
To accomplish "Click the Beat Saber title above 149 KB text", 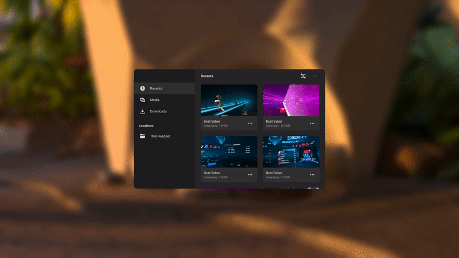I will (x=212, y=122).
